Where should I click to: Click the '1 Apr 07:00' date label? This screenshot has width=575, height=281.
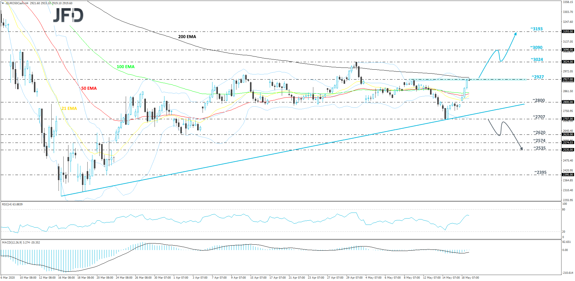[181, 278]
